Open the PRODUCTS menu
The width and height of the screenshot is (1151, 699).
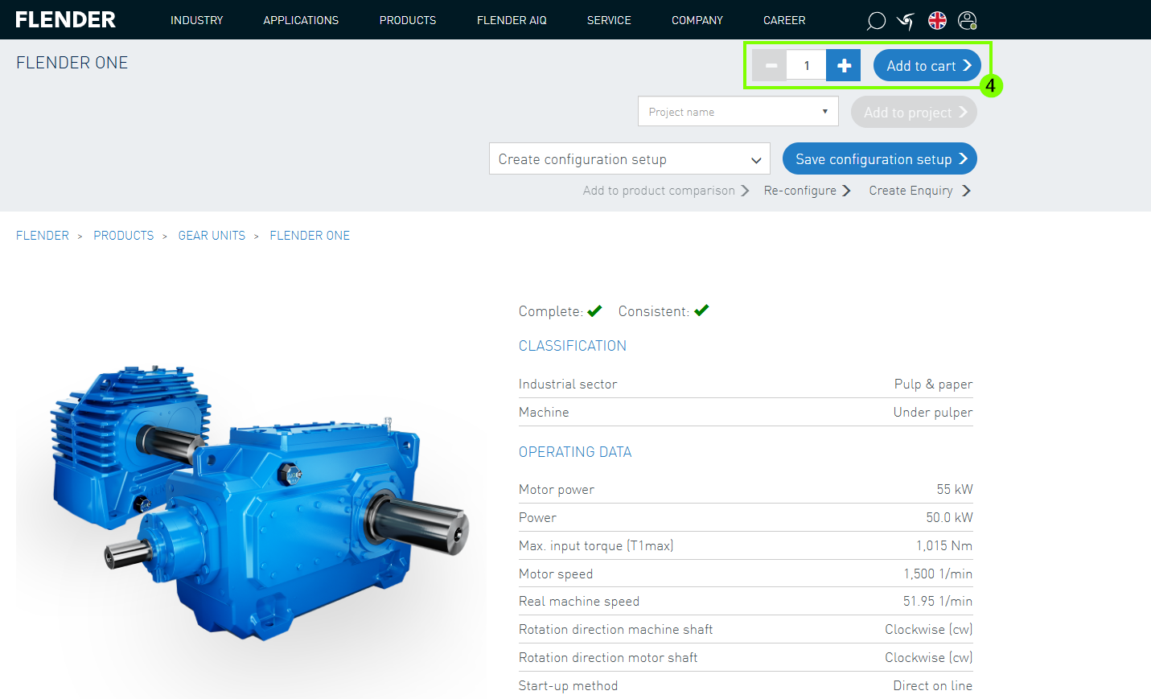[x=407, y=20]
